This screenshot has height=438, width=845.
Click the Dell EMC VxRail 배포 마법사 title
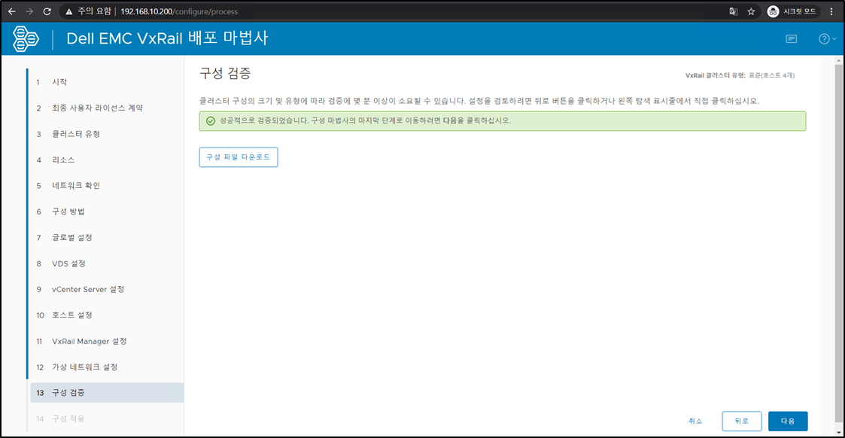tap(167, 38)
